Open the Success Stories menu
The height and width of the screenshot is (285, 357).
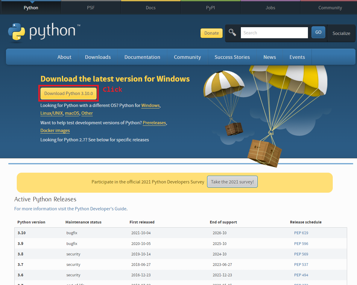coord(232,57)
